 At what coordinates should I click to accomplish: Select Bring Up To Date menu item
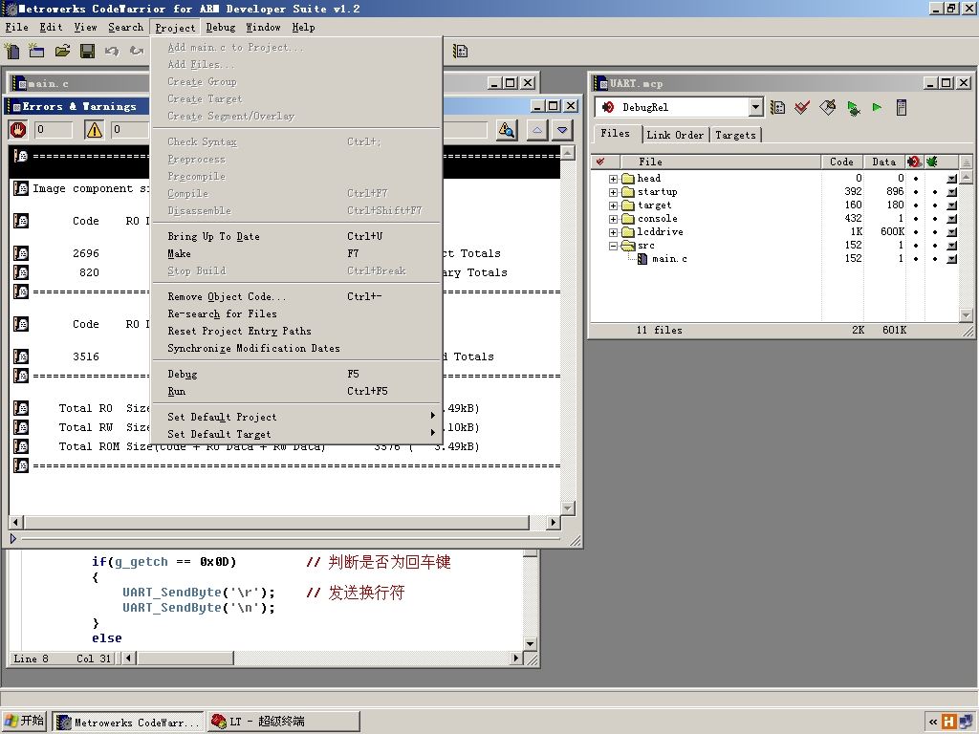tap(297, 237)
